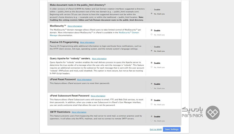Select "No, thank you" for Query Apache nobody senders
The width and height of the screenshot is (234, 134).
tap(151, 67)
